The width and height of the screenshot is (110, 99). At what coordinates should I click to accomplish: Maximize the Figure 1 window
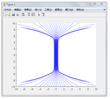coord(95,4)
